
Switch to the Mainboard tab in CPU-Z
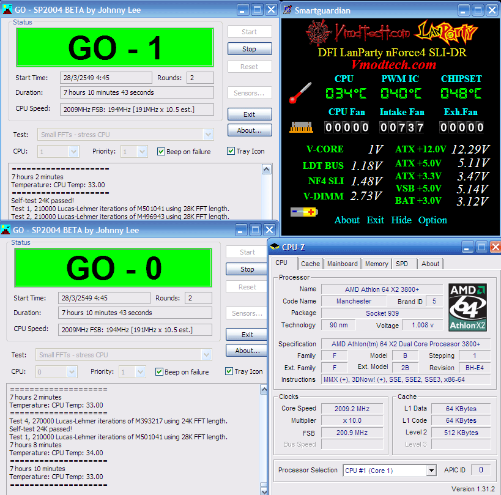[342, 264]
